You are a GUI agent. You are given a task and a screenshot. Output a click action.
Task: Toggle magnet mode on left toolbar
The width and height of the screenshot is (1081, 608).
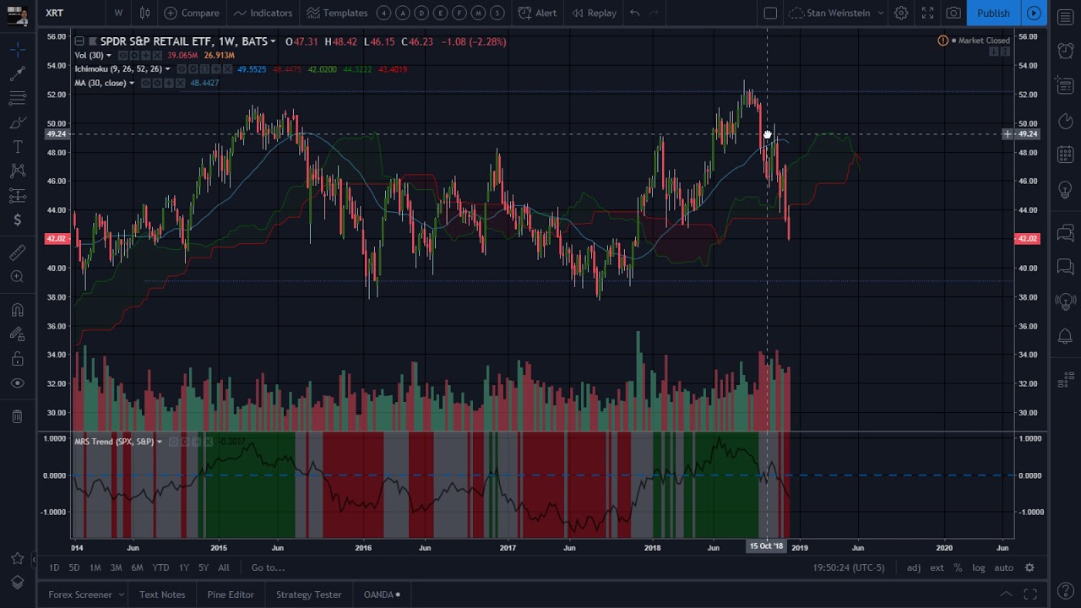[17, 310]
